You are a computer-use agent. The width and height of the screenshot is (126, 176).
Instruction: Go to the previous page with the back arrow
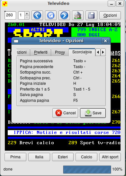coord(37,15)
